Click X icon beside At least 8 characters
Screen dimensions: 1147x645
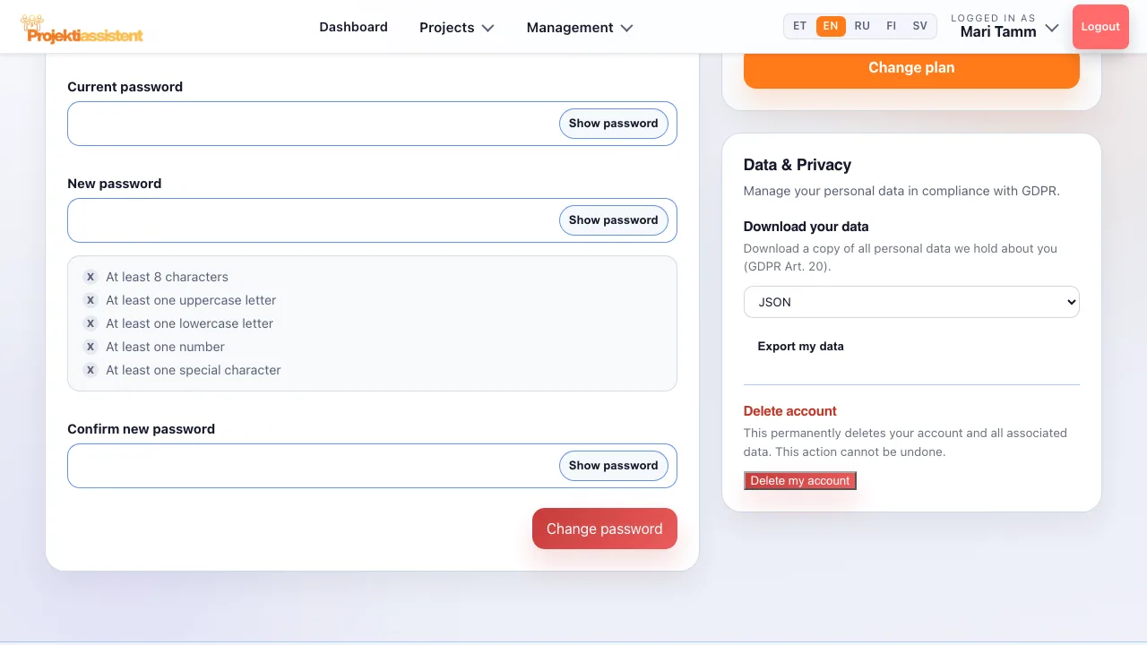coord(90,277)
